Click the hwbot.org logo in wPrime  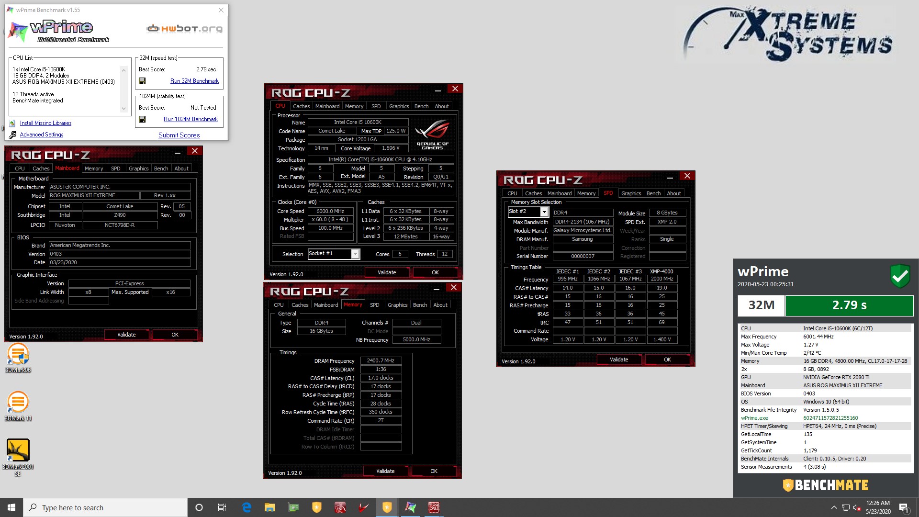185,29
